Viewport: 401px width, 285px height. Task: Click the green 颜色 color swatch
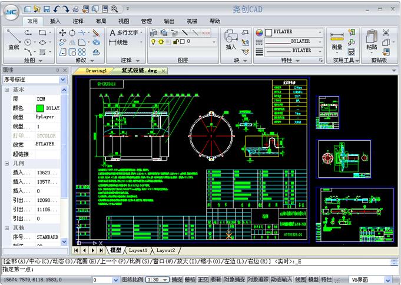(x=39, y=108)
